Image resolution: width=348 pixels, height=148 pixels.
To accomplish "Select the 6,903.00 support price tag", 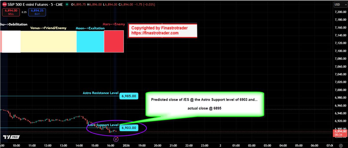I will (129, 128).
